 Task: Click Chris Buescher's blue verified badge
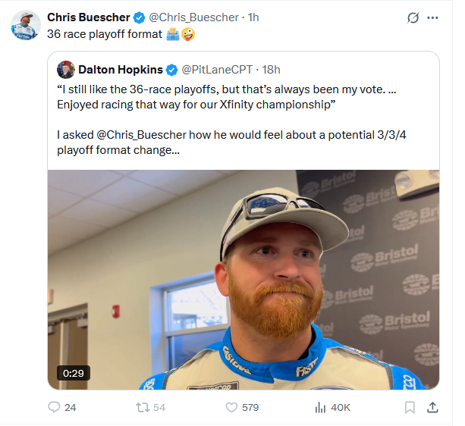coord(140,17)
